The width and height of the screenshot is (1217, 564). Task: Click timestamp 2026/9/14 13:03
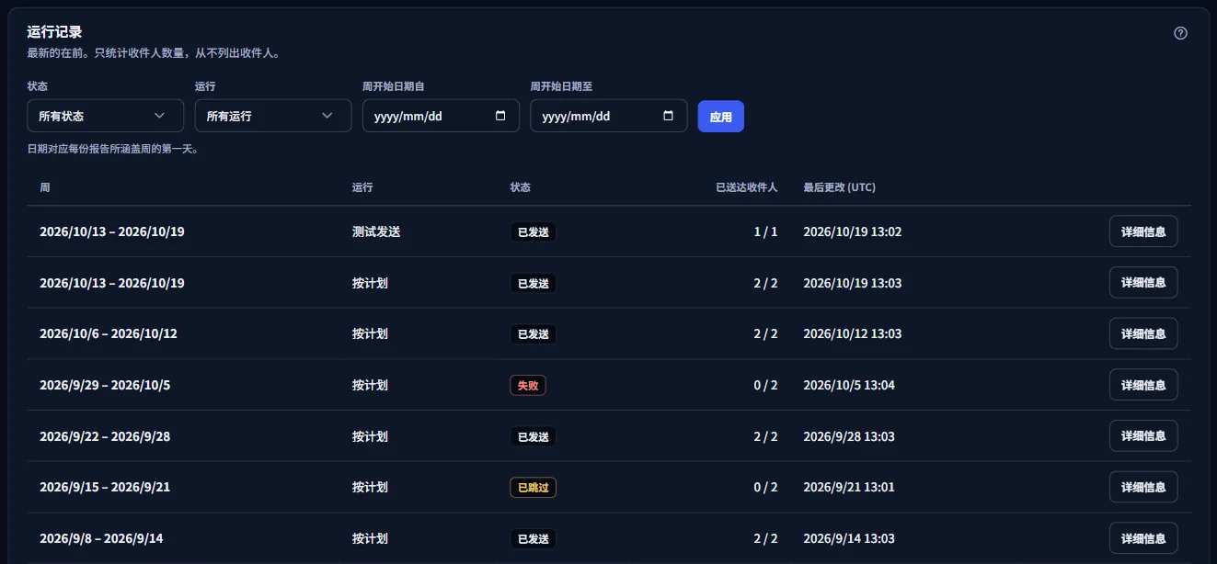click(x=849, y=538)
